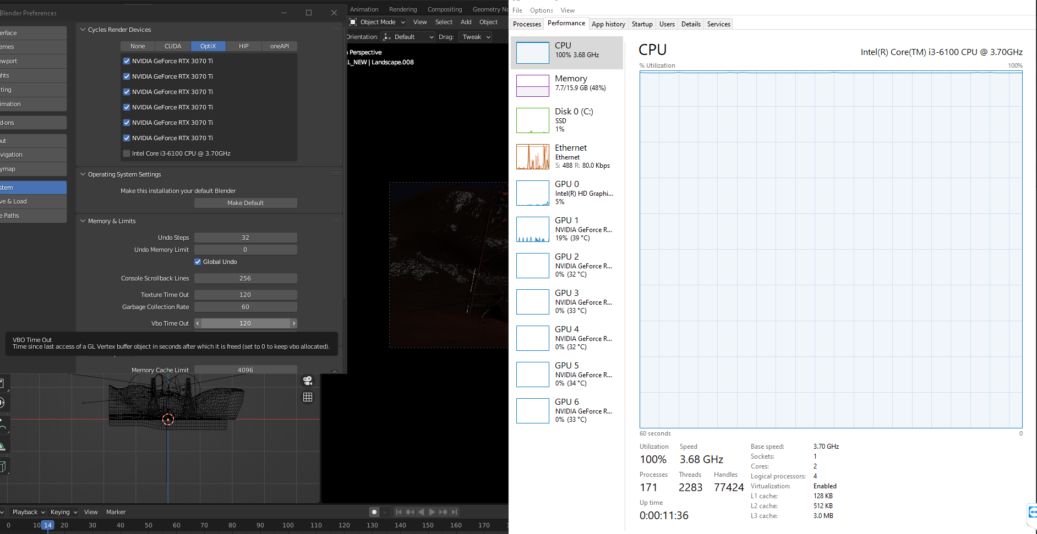Toggle auto keying record button
Viewport: 1037px width, 534px height.
point(374,512)
